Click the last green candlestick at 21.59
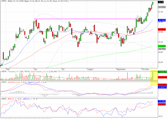167x119 pixels. (153, 3)
